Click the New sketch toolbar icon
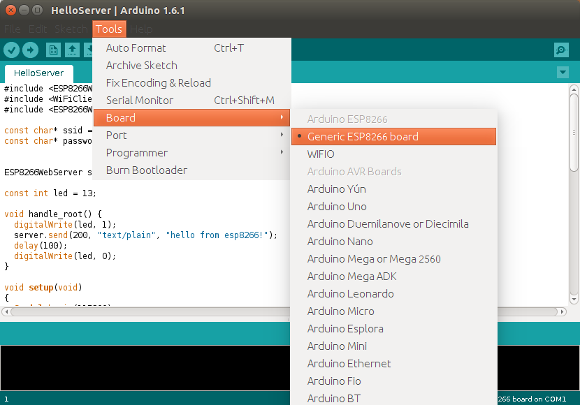 [x=53, y=50]
